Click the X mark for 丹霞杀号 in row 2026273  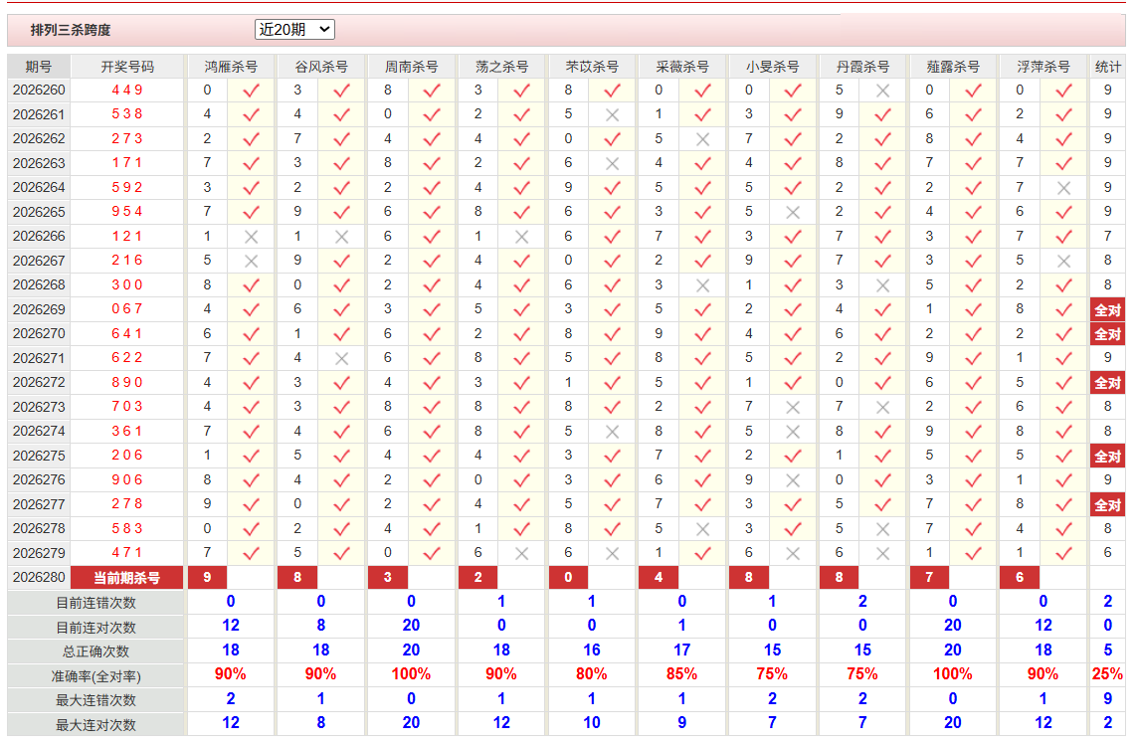pos(882,408)
